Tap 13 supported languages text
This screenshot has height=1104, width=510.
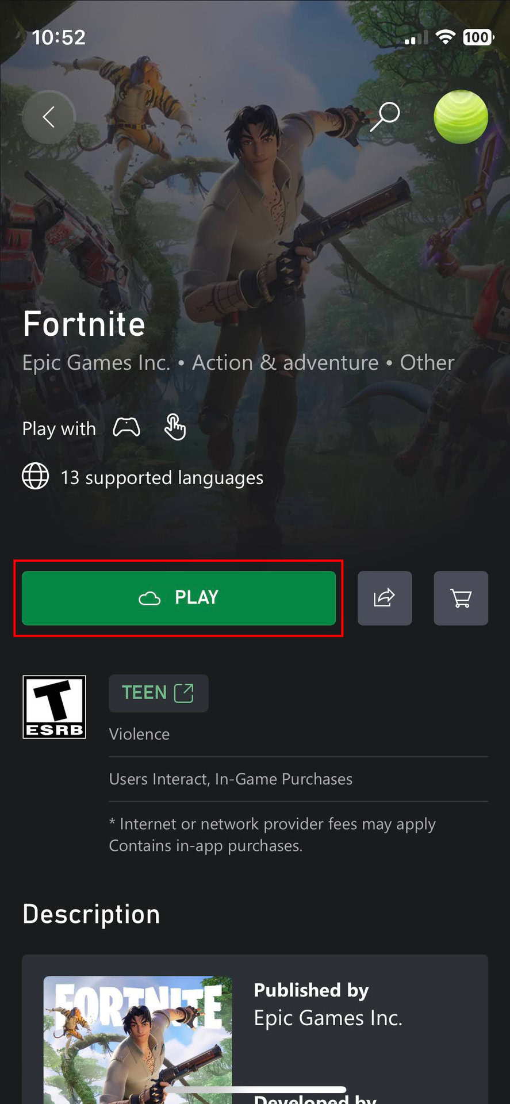click(x=162, y=478)
